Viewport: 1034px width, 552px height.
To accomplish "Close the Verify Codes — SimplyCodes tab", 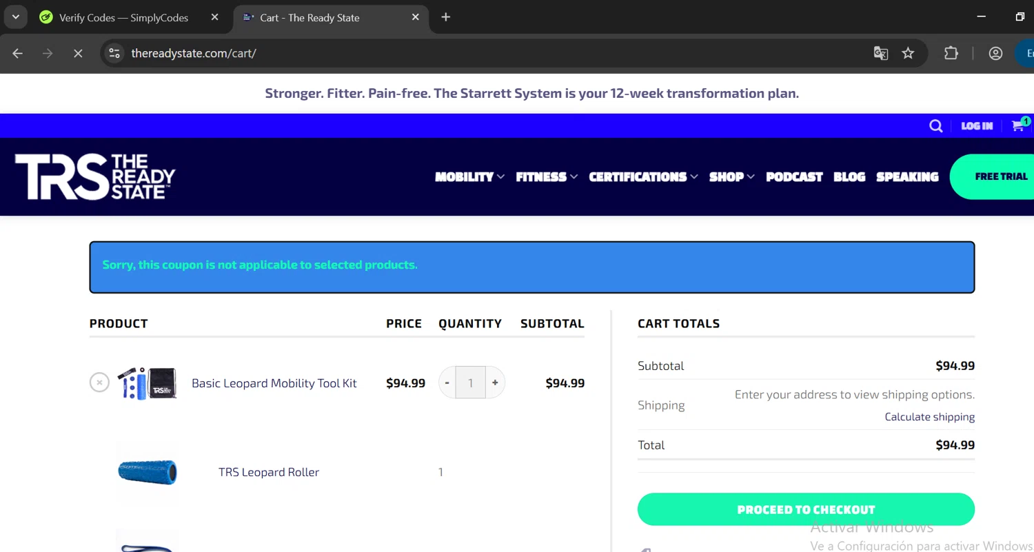I will point(214,17).
